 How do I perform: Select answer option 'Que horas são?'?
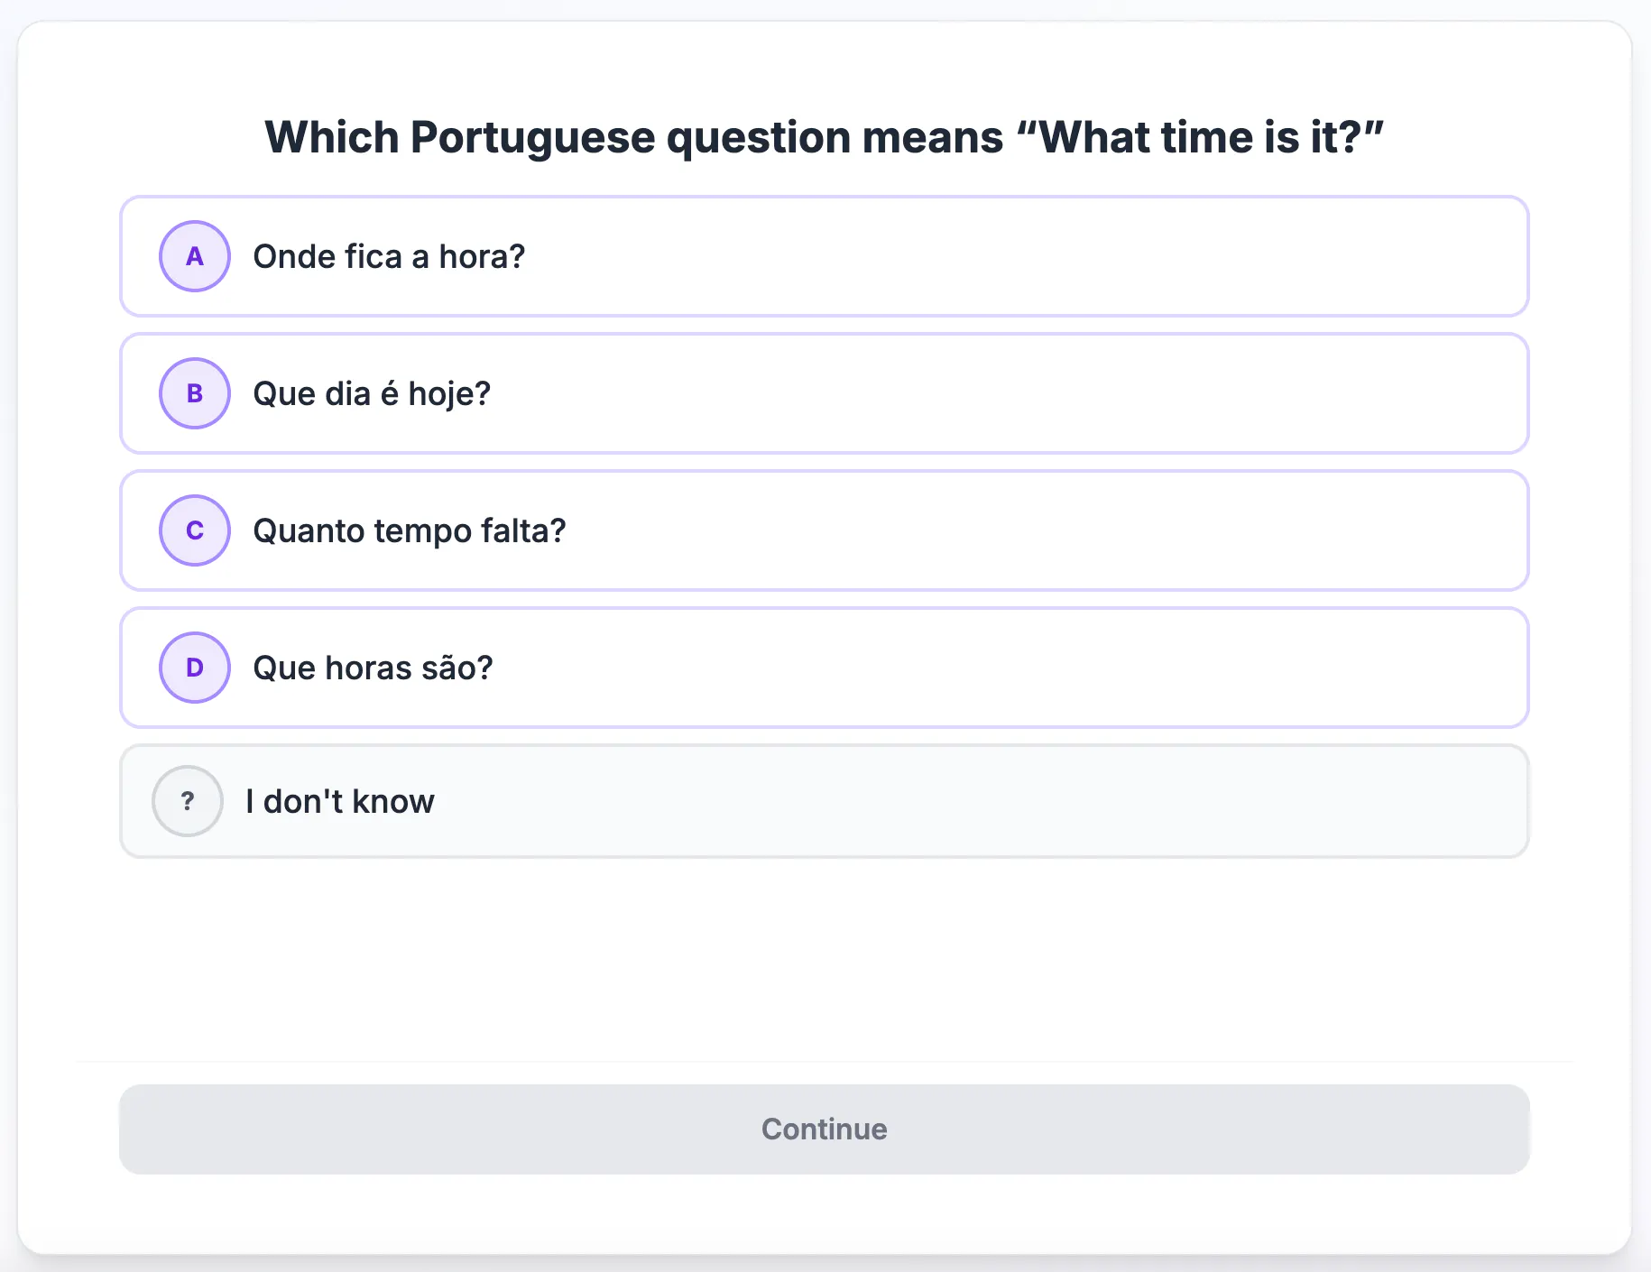[x=825, y=668]
